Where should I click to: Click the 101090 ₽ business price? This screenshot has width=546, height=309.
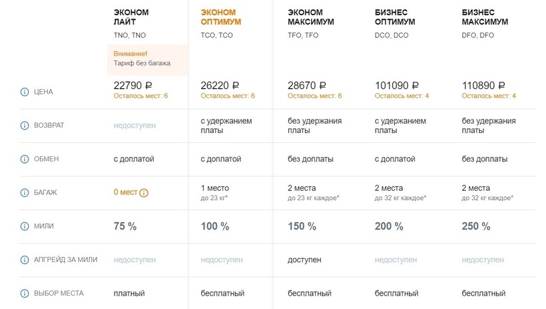point(396,85)
